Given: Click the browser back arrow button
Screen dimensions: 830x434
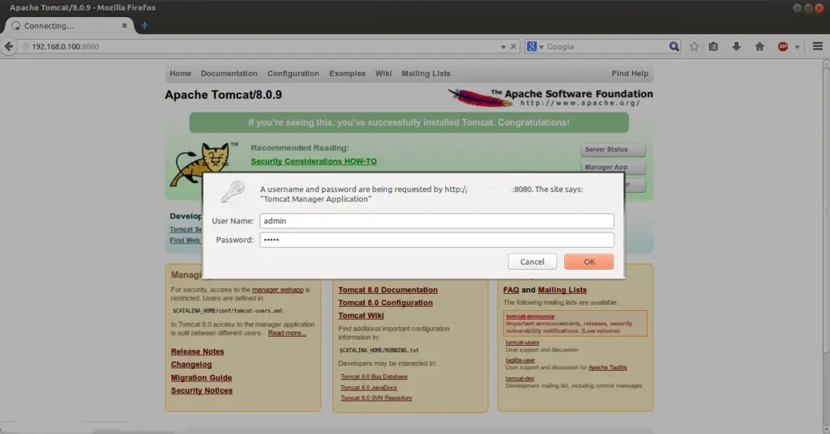Looking at the screenshot, I should 8,46.
